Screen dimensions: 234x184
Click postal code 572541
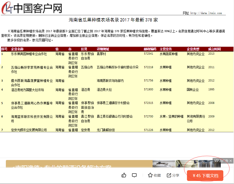[x=149, y=54]
